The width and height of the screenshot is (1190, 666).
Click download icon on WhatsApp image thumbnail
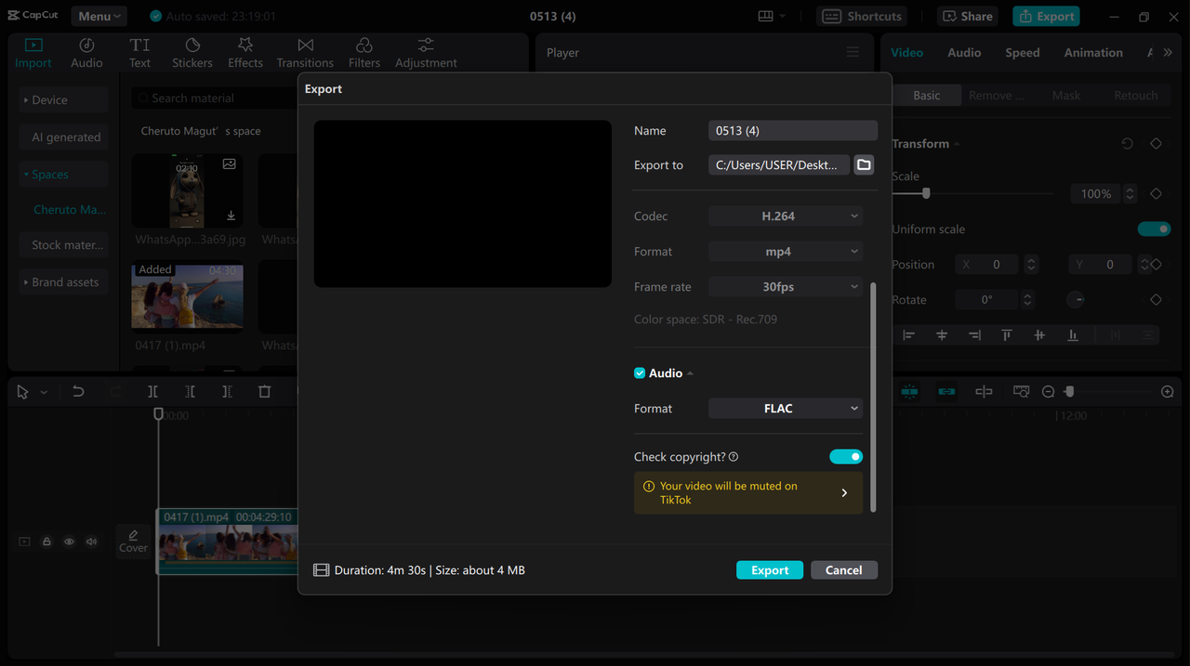coord(231,215)
